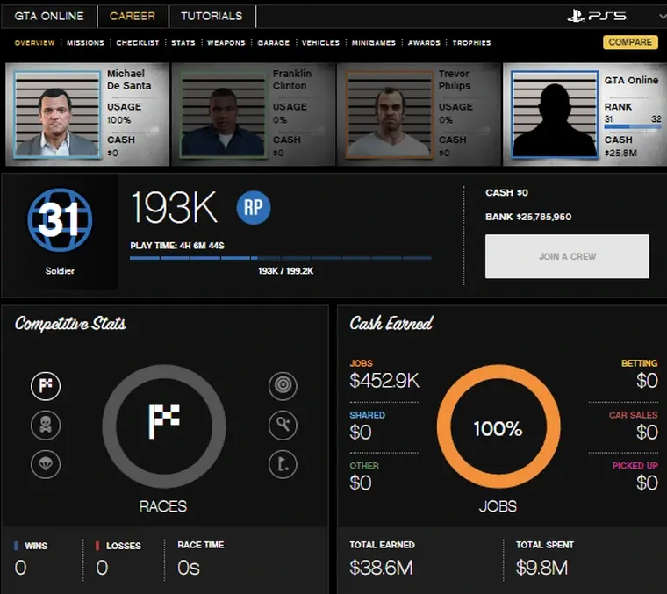Click the blue RP badge icon
This screenshot has width=667, height=594.
point(253,207)
